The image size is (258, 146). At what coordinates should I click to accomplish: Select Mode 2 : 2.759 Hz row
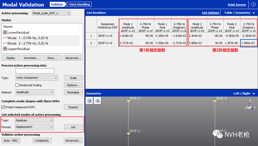point(41,43)
